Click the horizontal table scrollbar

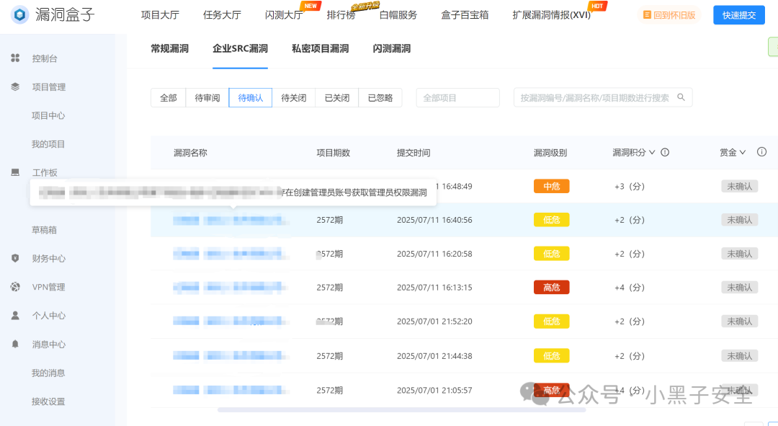[401, 410]
